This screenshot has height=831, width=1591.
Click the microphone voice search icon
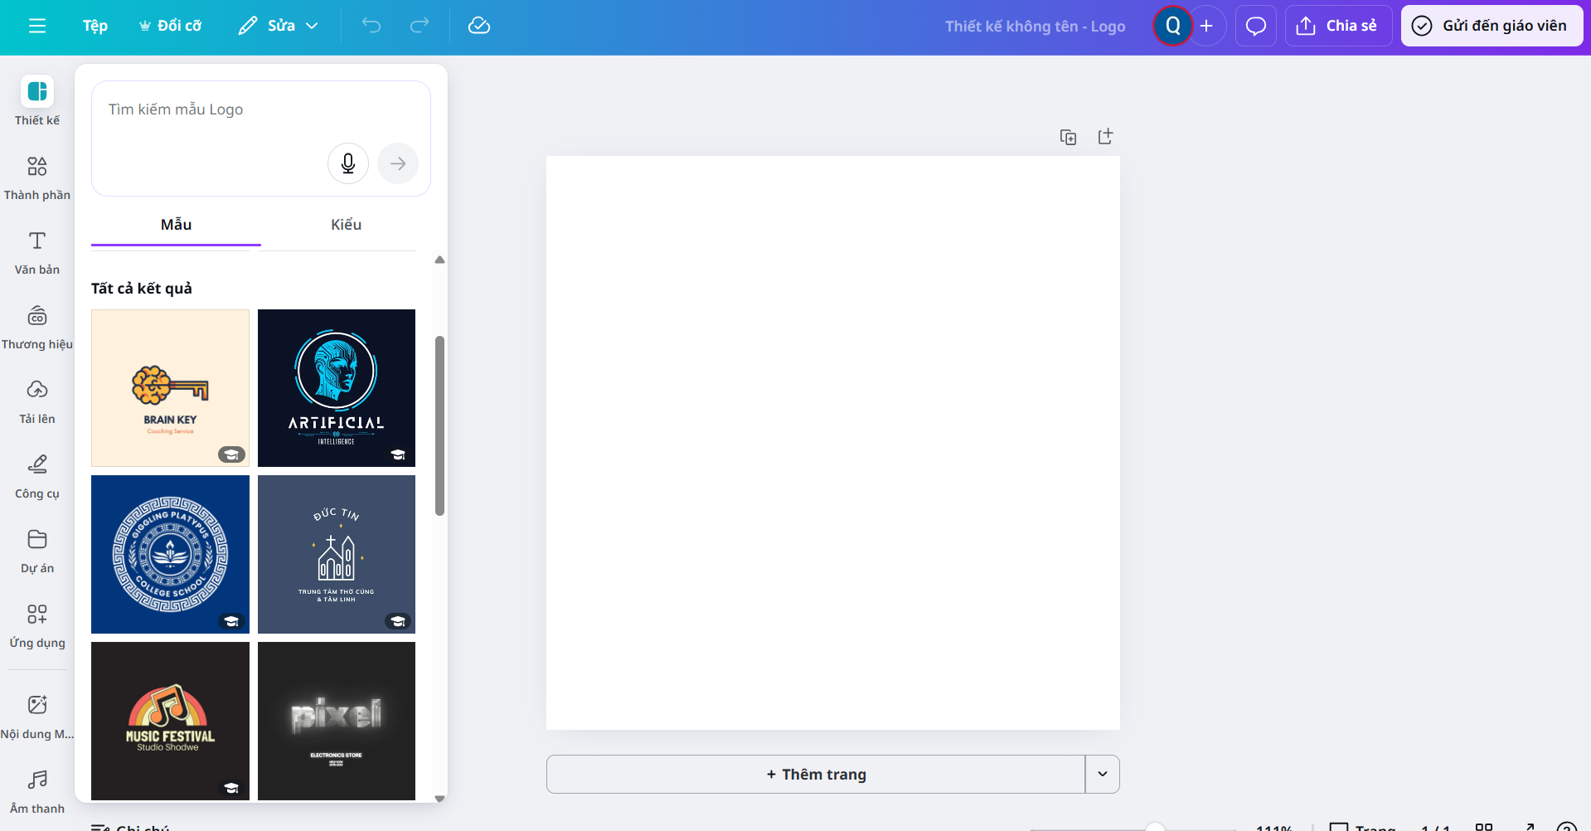point(348,163)
